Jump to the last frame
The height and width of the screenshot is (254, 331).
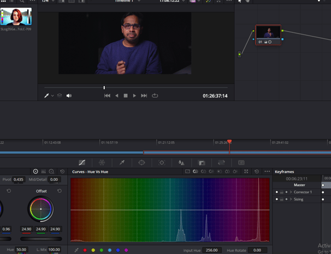[x=144, y=96]
